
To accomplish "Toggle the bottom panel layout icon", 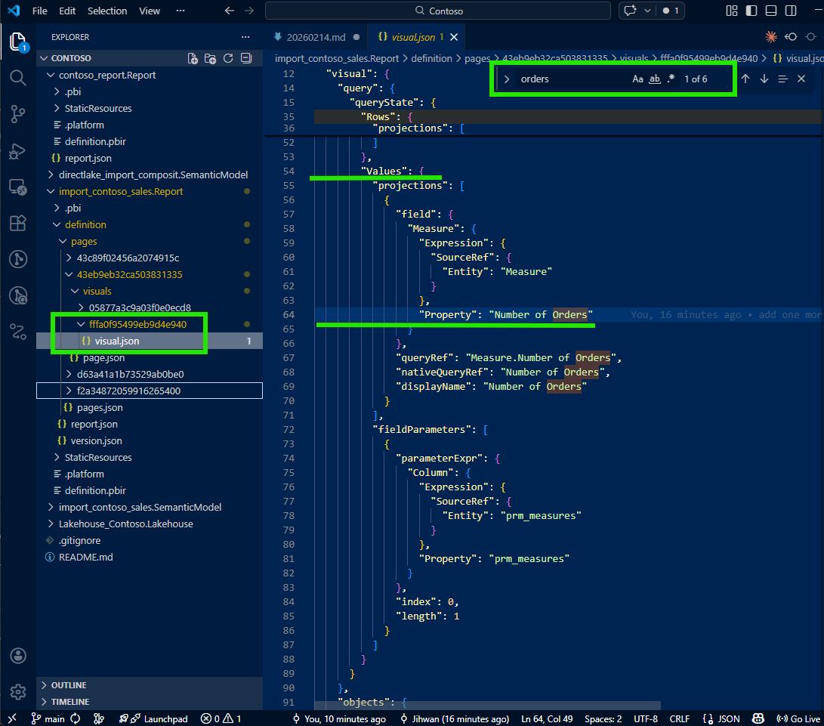I will pos(771,11).
